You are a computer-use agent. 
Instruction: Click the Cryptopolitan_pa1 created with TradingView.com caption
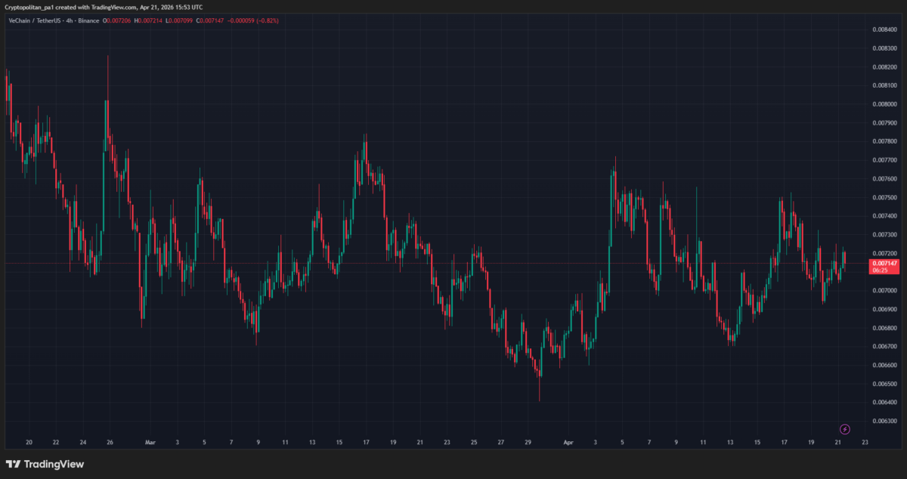(x=104, y=7)
